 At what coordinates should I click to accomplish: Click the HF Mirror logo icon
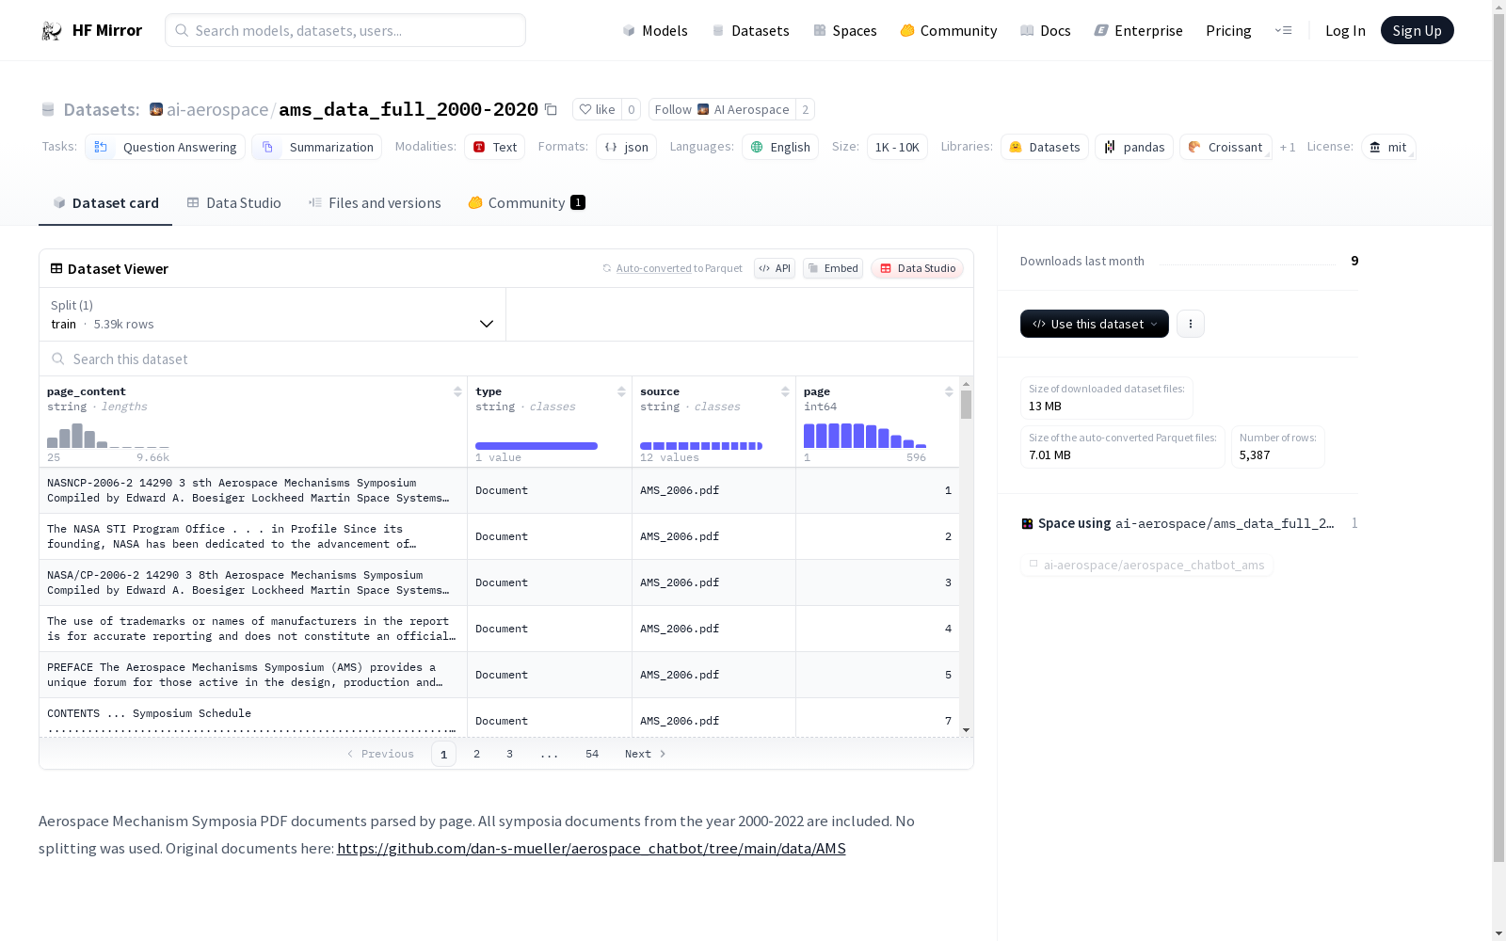click(x=51, y=31)
